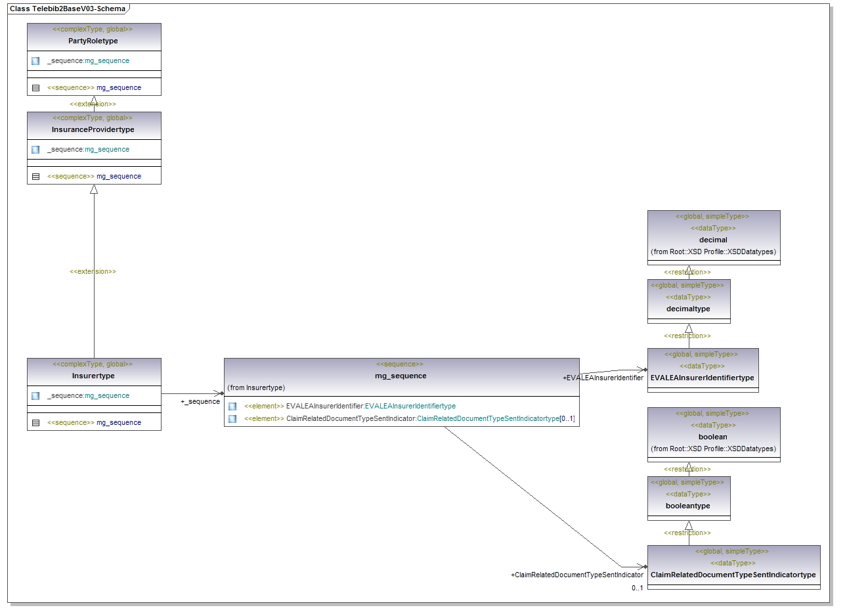
Task: Click the decimal datatype box
Action: (x=713, y=240)
